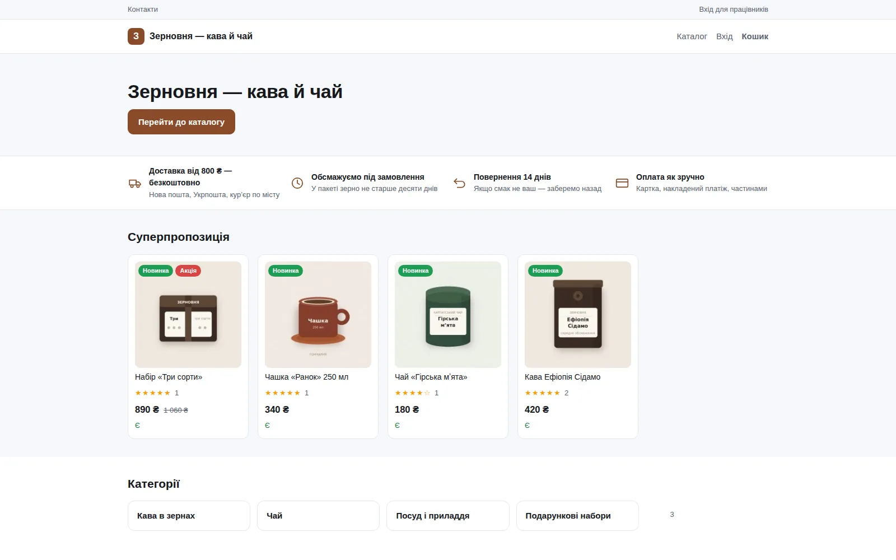Click the «Перейти до каталогу» button
This screenshot has width=896, height=560.
pos(181,122)
